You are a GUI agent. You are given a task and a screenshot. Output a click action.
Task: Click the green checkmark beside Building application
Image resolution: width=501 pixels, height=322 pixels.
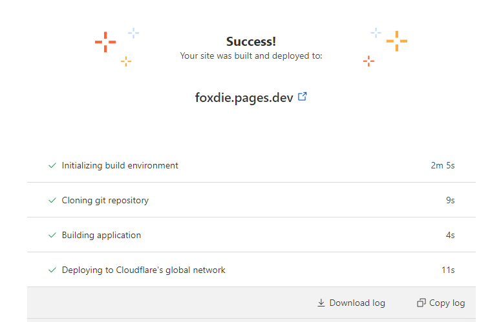tap(52, 236)
